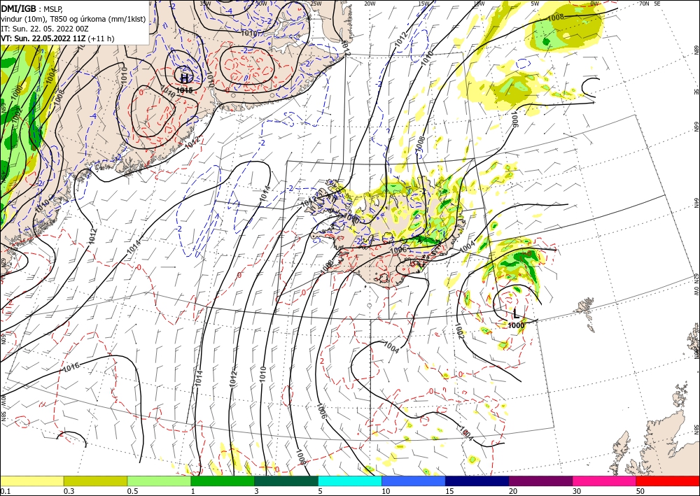Image resolution: width=700 pixels, height=496 pixels.
Task: Pick the blue 10–15 legend band
Action: [x=414, y=481]
